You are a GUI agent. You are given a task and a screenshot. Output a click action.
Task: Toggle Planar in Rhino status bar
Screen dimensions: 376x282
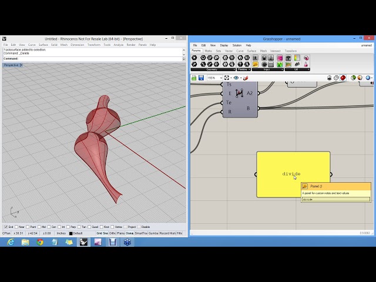pos(120,233)
